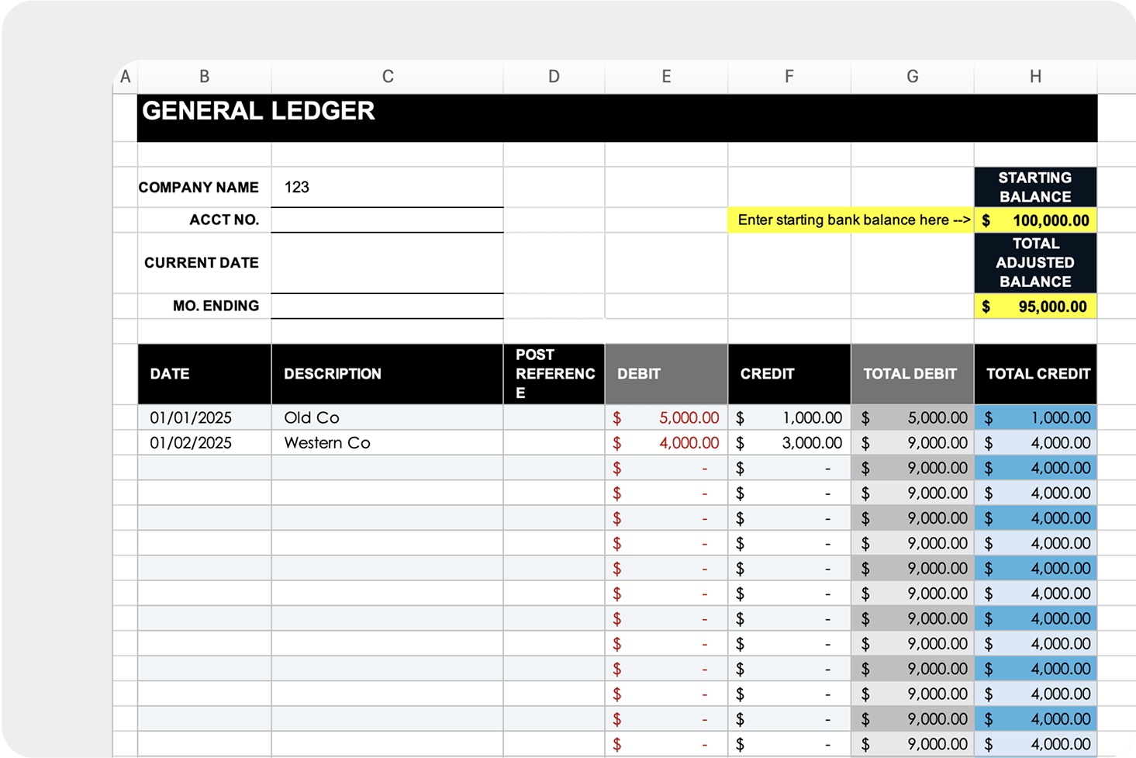Click the $5,000.00 debit cell

point(666,417)
